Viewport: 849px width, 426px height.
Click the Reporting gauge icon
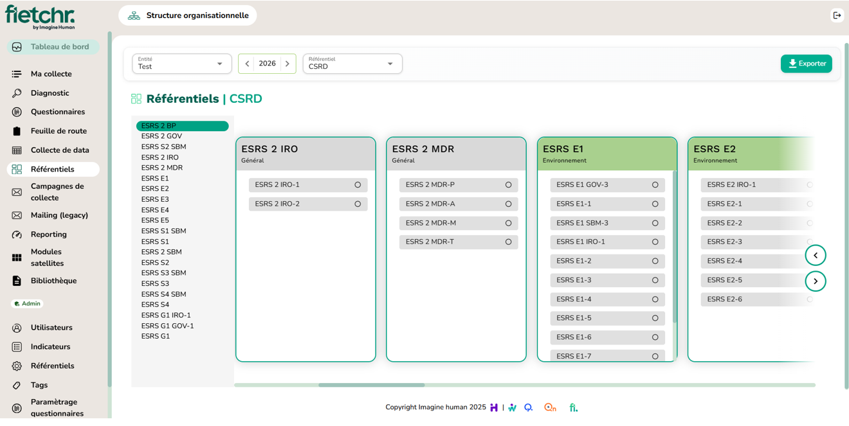[17, 235]
